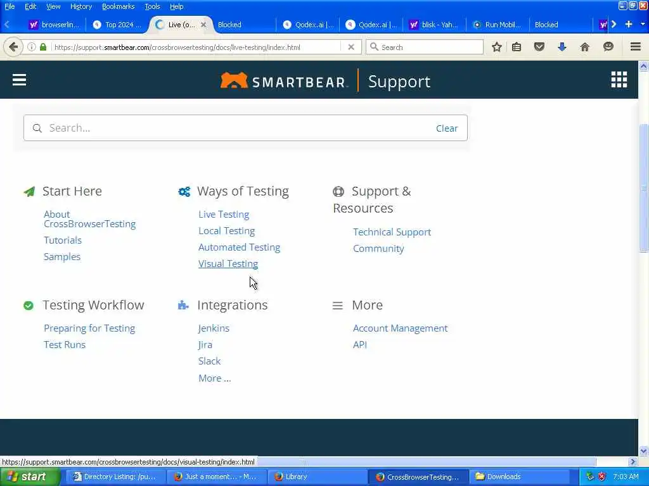Open the Technical Support link
Viewport: 649px width, 486px height.
[x=392, y=232]
